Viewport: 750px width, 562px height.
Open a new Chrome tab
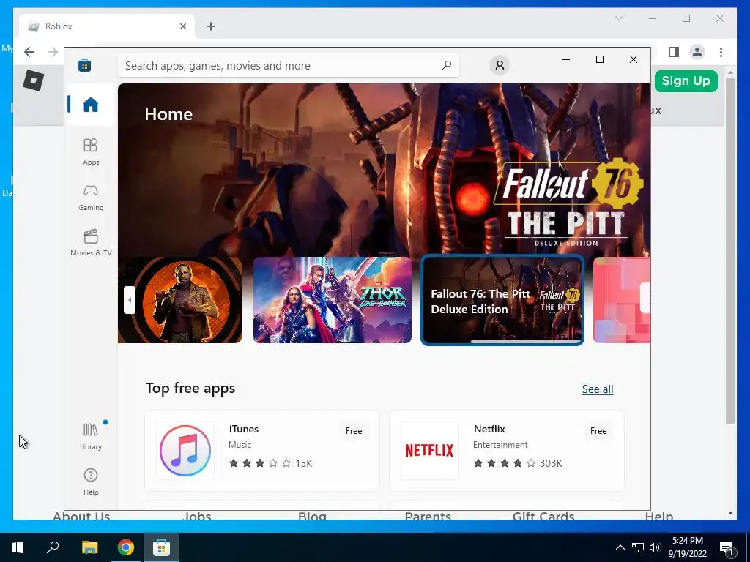pos(211,26)
